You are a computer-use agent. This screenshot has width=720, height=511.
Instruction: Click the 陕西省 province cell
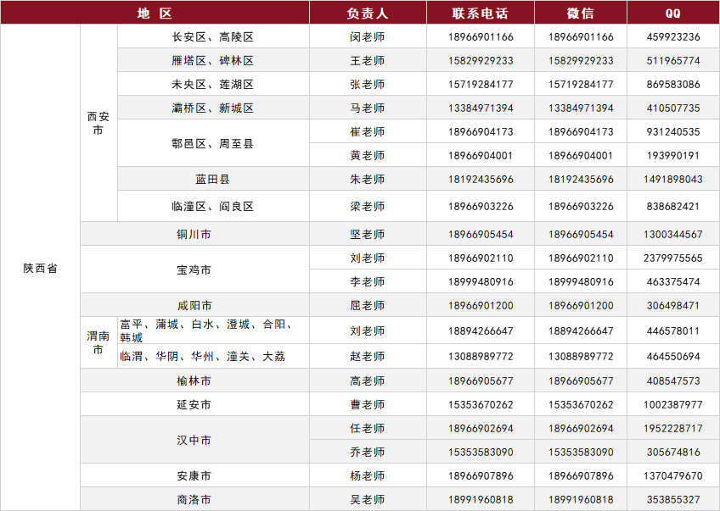coord(40,268)
